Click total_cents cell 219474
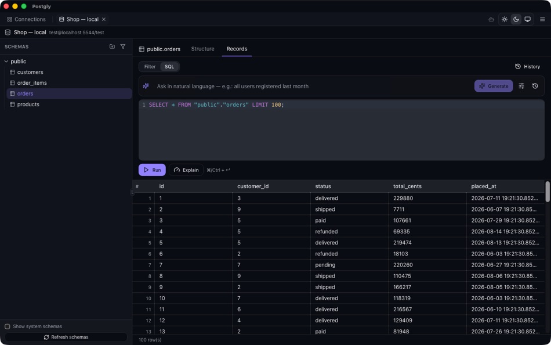Screen dimensions: 551x345 [427, 243]
